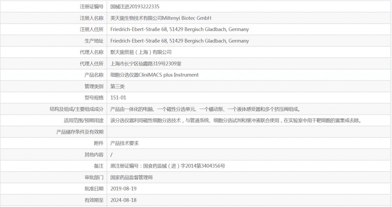Viewport: 392px width, 207px height.
Task: Click the approval date 2019-08-19
Action: pyautogui.click(x=123, y=189)
